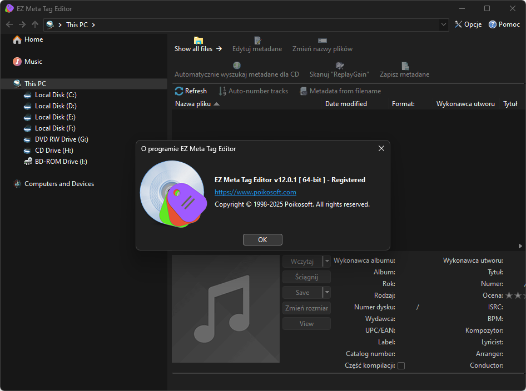
Task: Open DVD RW Drive (G:)
Action: [56, 139]
